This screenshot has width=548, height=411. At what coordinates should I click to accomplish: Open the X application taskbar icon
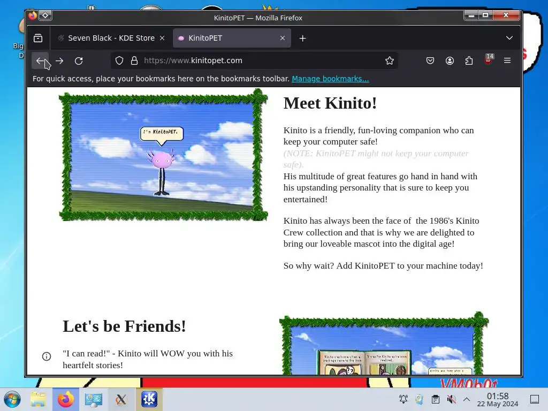coord(121,399)
